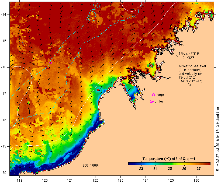Click the '19-Jul 21Z' caption line
Screen dimensions: 221x183
187,78
